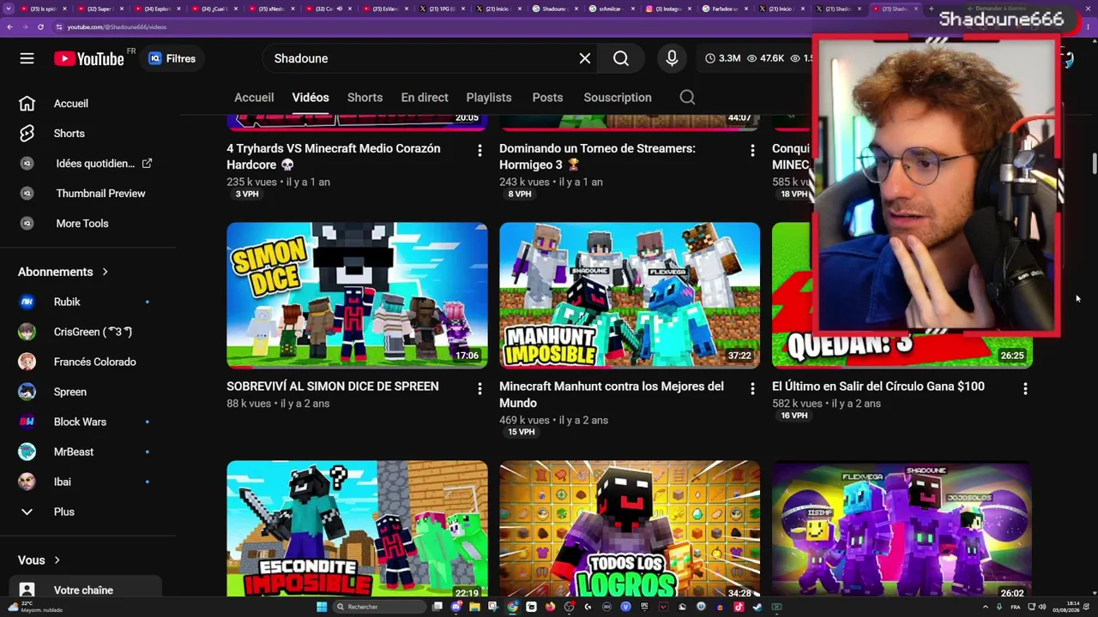Open the 3.3M subscriber stats badge

click(x=723, y=58)
